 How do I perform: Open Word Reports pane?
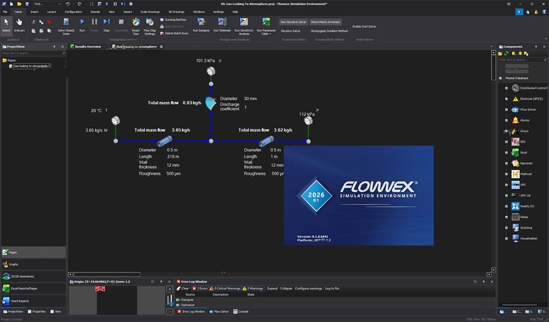(x=33, y=301)
